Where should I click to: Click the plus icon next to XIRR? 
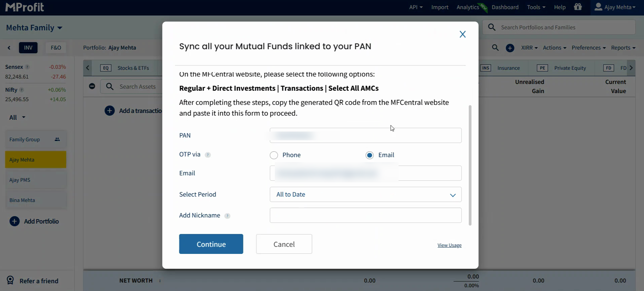(510, 48)
